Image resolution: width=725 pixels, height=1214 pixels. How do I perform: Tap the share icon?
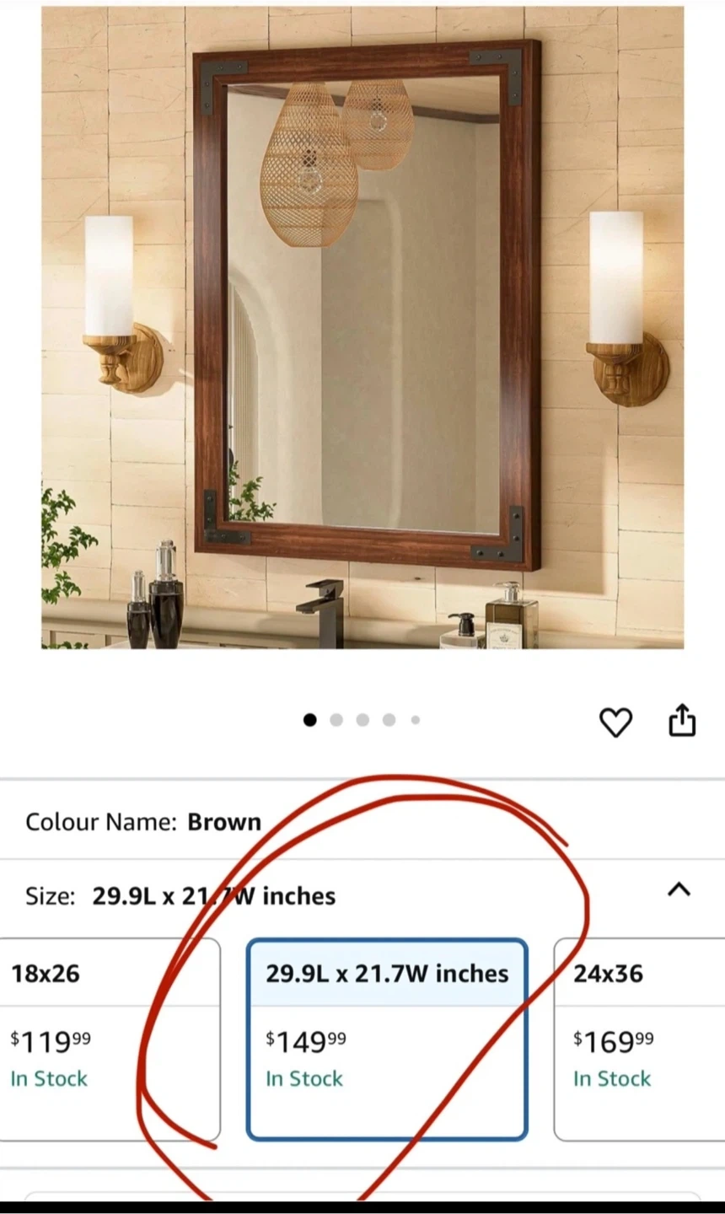(682, 720)
